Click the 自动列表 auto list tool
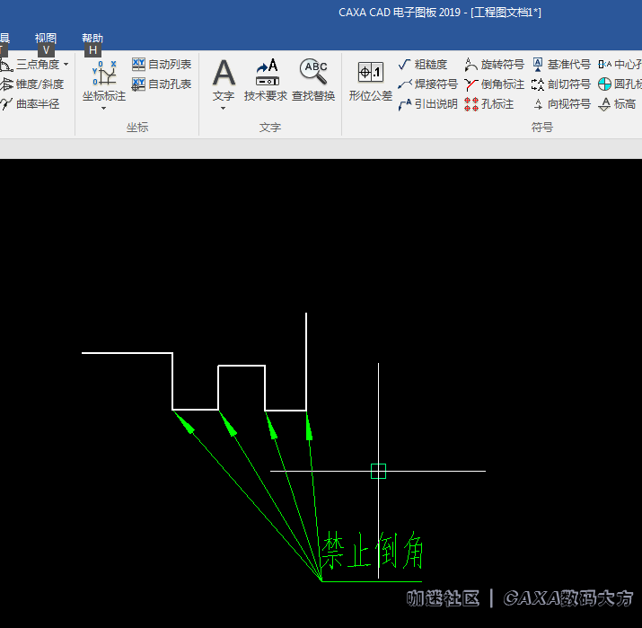This screenshot has width=642, height=628. point(162,65)
